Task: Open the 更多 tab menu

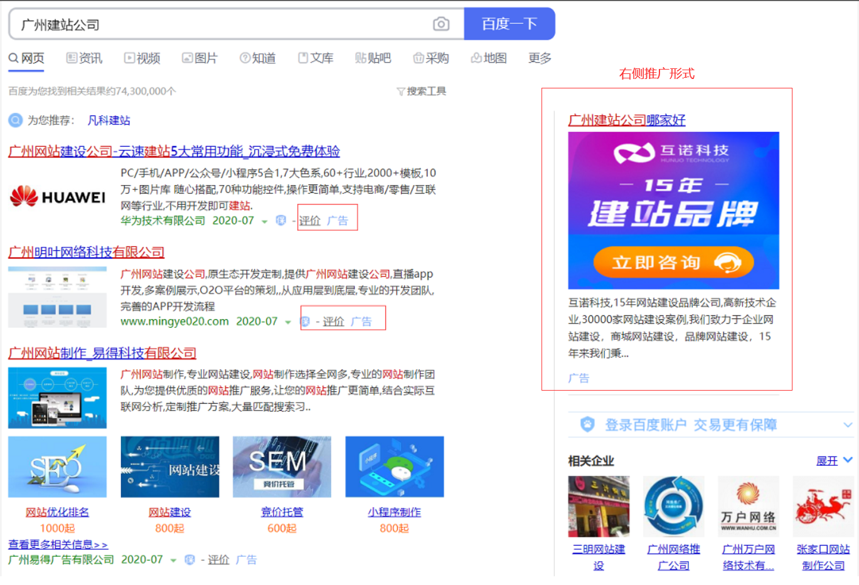Action: click(540, 58)
